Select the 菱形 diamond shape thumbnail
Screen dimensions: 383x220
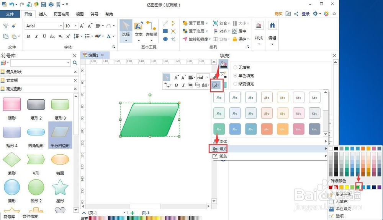(11, 159)
